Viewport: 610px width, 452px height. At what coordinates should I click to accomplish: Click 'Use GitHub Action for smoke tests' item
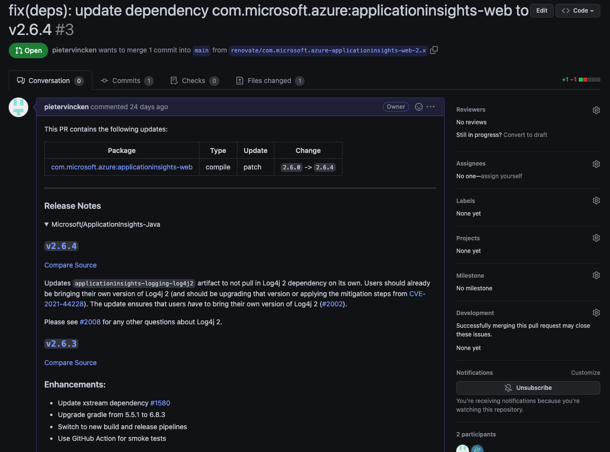tap(112, 438)
